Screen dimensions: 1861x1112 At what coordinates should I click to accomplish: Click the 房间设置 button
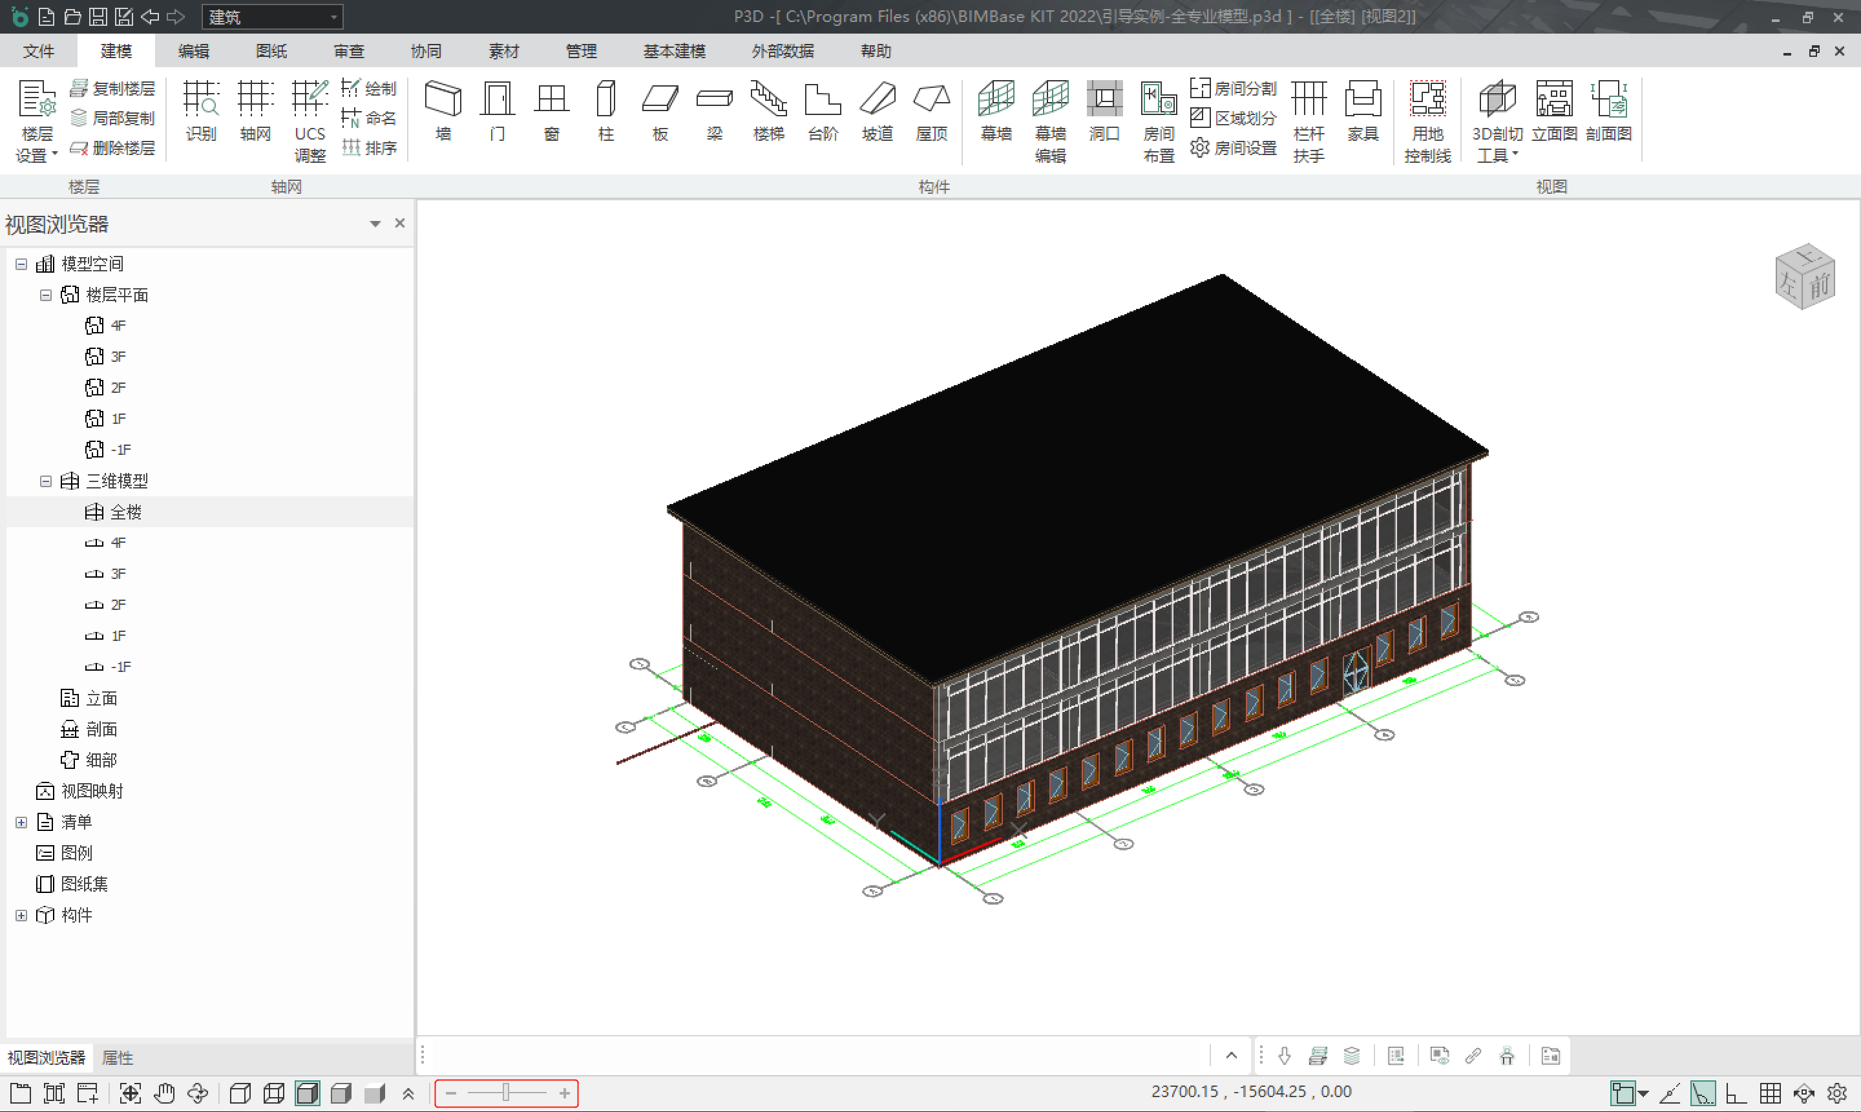pos(1234,147)
